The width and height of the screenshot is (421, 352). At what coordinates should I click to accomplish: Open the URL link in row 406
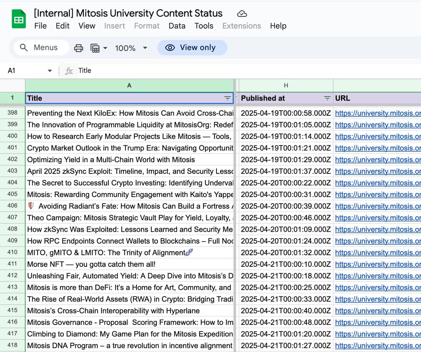coord(378,206)
